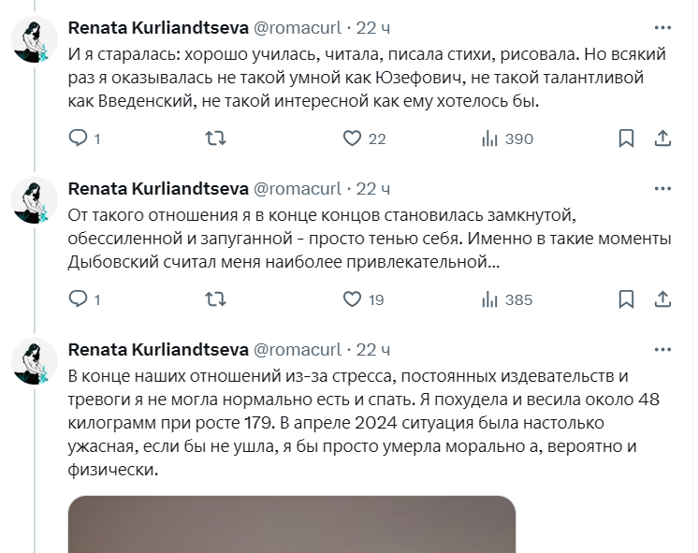Open the second tweet's 22 ч timestamp

point(373,189)
